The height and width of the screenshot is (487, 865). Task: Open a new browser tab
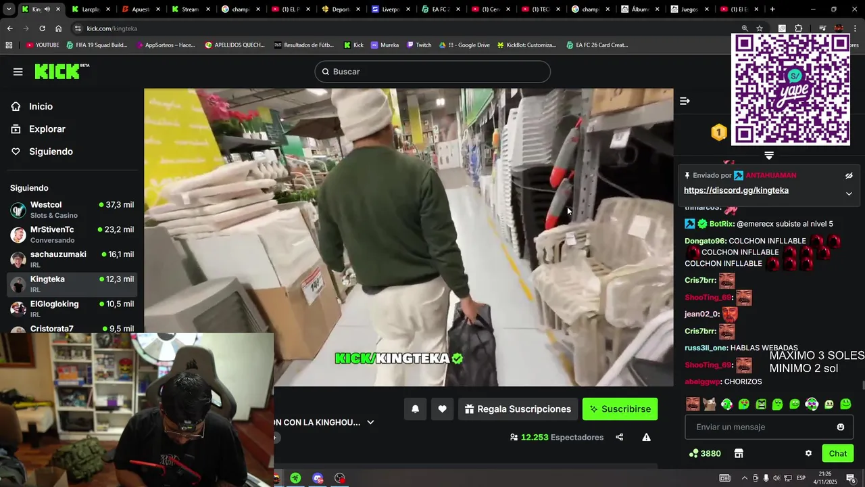coord(772,9)
